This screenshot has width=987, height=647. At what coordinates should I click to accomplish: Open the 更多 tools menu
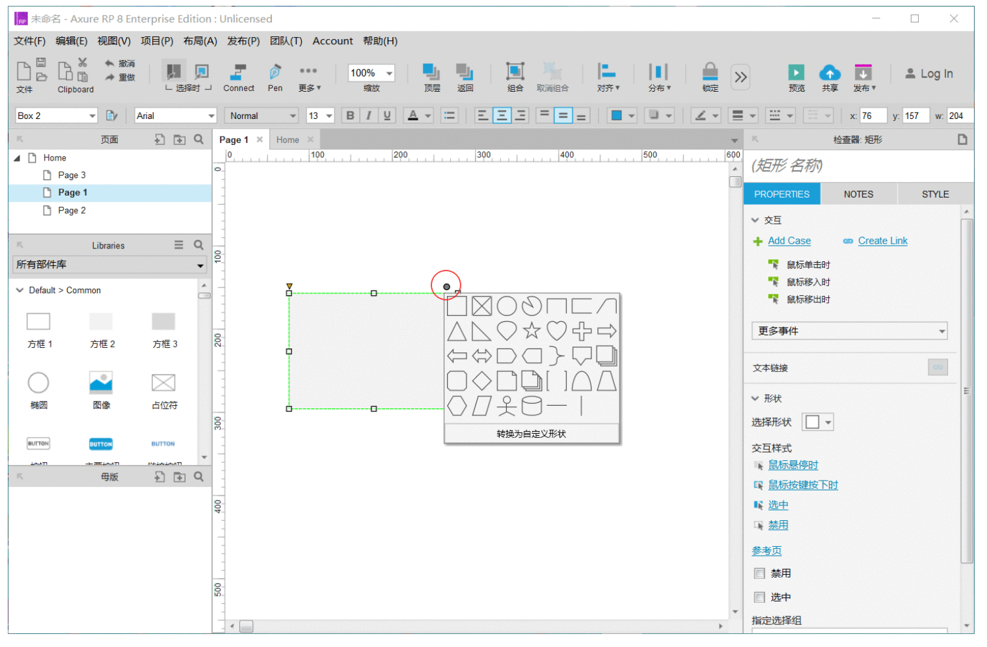(309, 78)
